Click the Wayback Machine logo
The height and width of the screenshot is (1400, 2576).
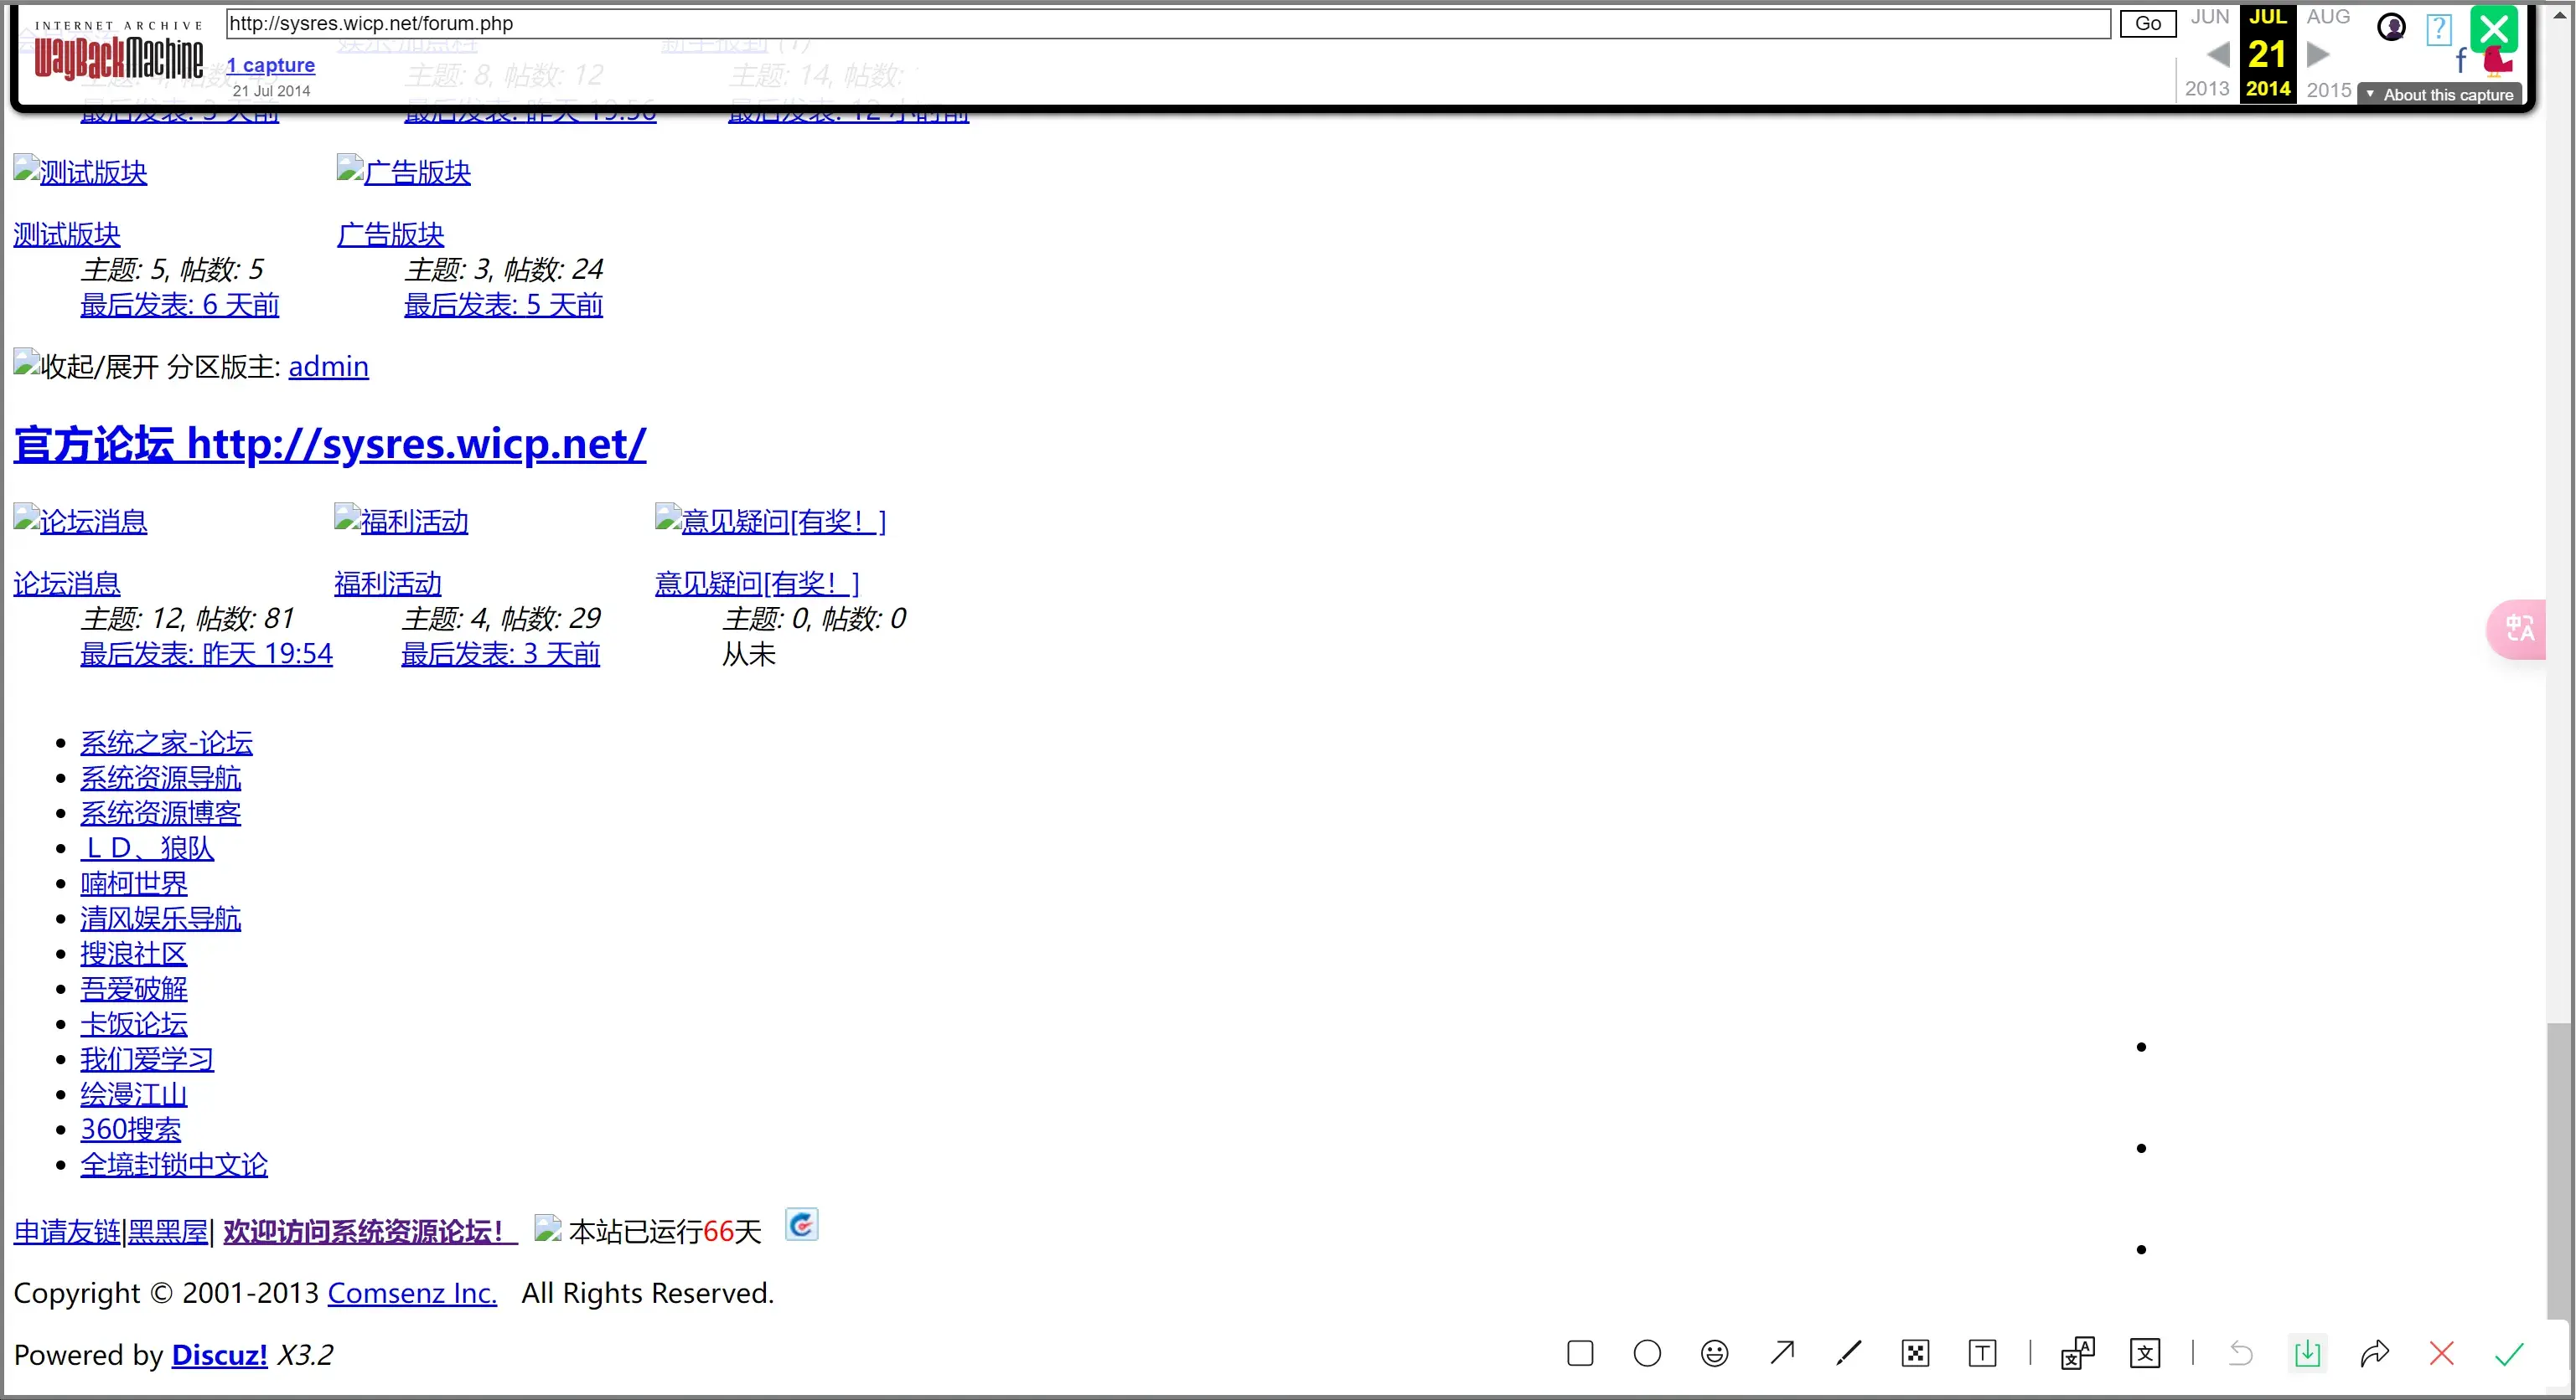click(x=118, y=52)
